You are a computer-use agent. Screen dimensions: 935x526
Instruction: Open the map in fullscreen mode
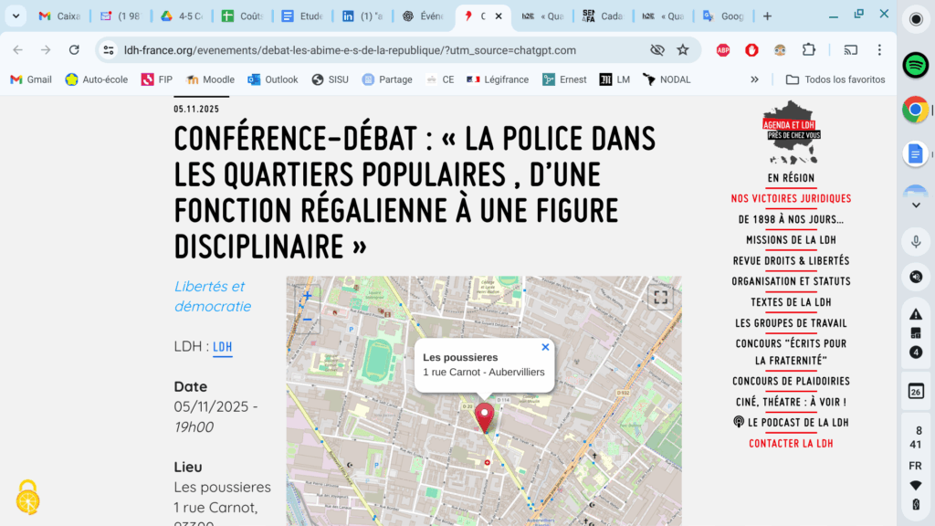660,297
